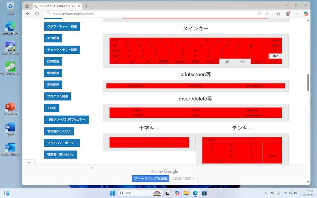Click the page vertical scrollbar thumb
The width and height of the screenshot is (317, 198).
pyautogui.click(x=308, y=83)
